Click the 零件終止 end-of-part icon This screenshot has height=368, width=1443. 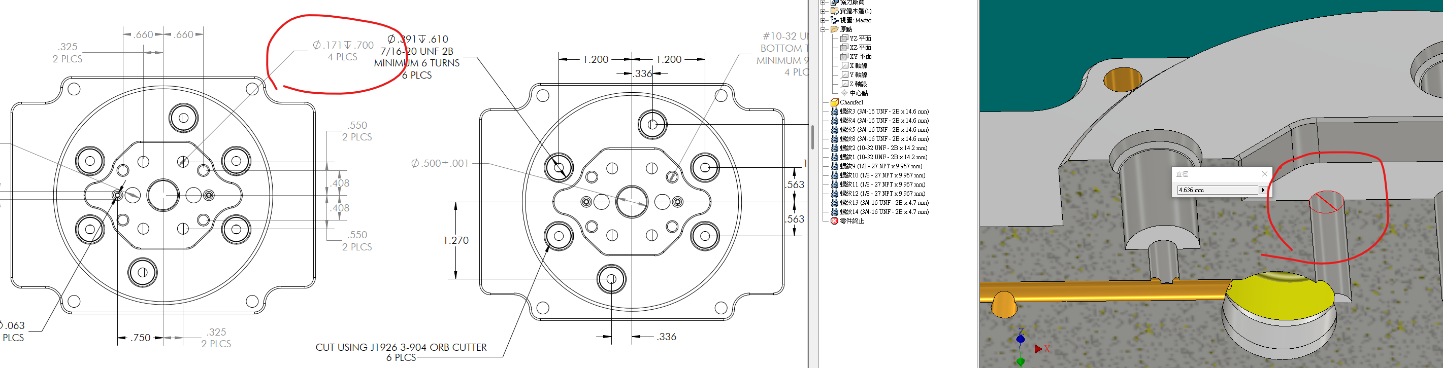point(834,221)
